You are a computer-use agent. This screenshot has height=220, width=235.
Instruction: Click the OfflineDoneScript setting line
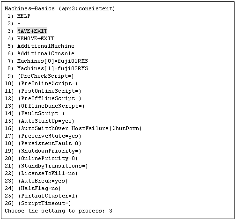pyautogui.click(x=51, y=106)
